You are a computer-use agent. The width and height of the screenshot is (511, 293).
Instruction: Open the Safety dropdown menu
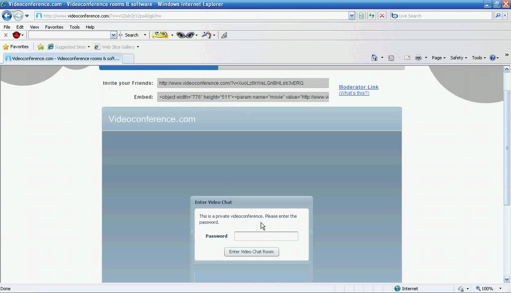coord(458,58)
